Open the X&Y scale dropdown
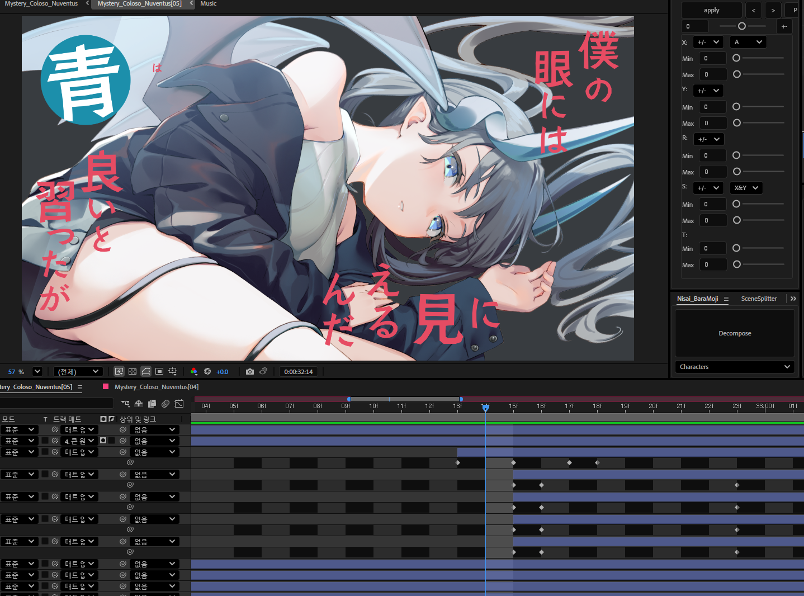Image resolution: width=804 pixels, height=596 pixels. [746, 188]
